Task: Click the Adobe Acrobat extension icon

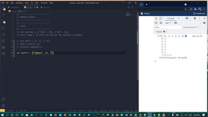Action: click(191, 9)
